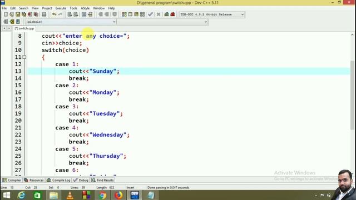Click the Close file toolbar icon
Image resolution: width=356 pixels, height=200 pixels.
[30, 14]
